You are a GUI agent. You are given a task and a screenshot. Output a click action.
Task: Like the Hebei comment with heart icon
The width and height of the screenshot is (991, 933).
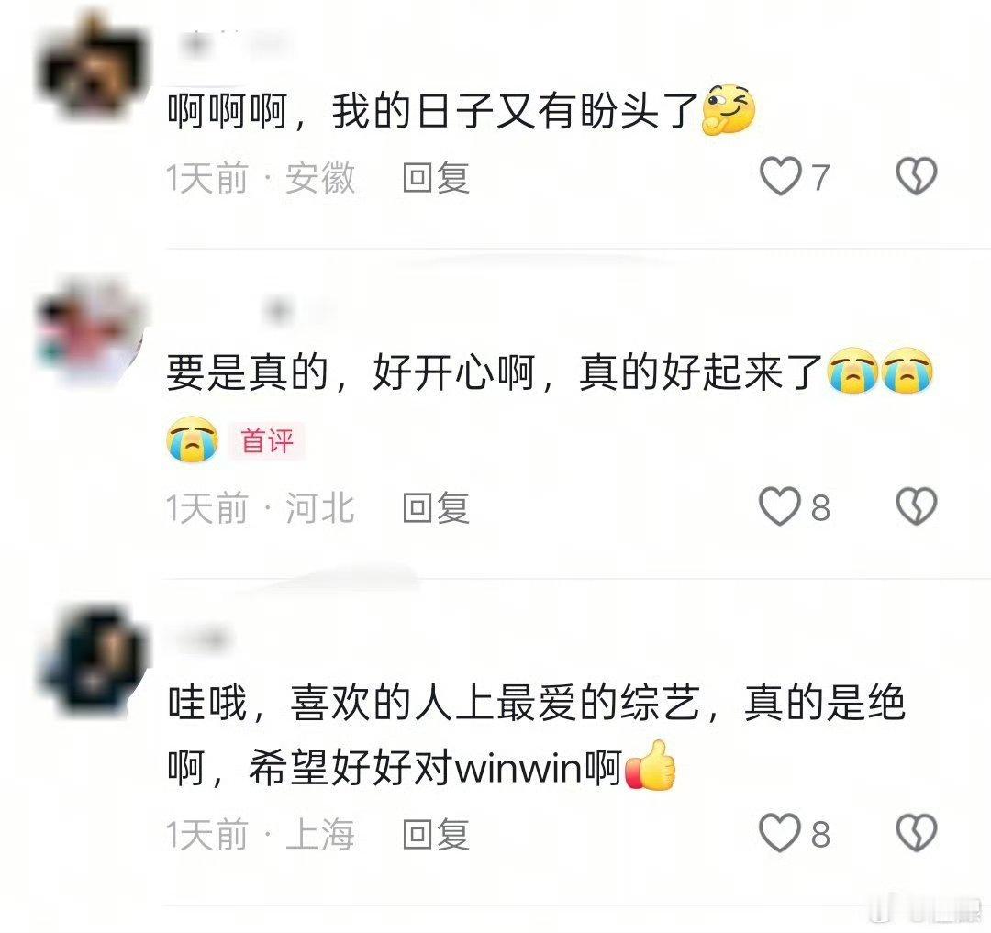781,506
